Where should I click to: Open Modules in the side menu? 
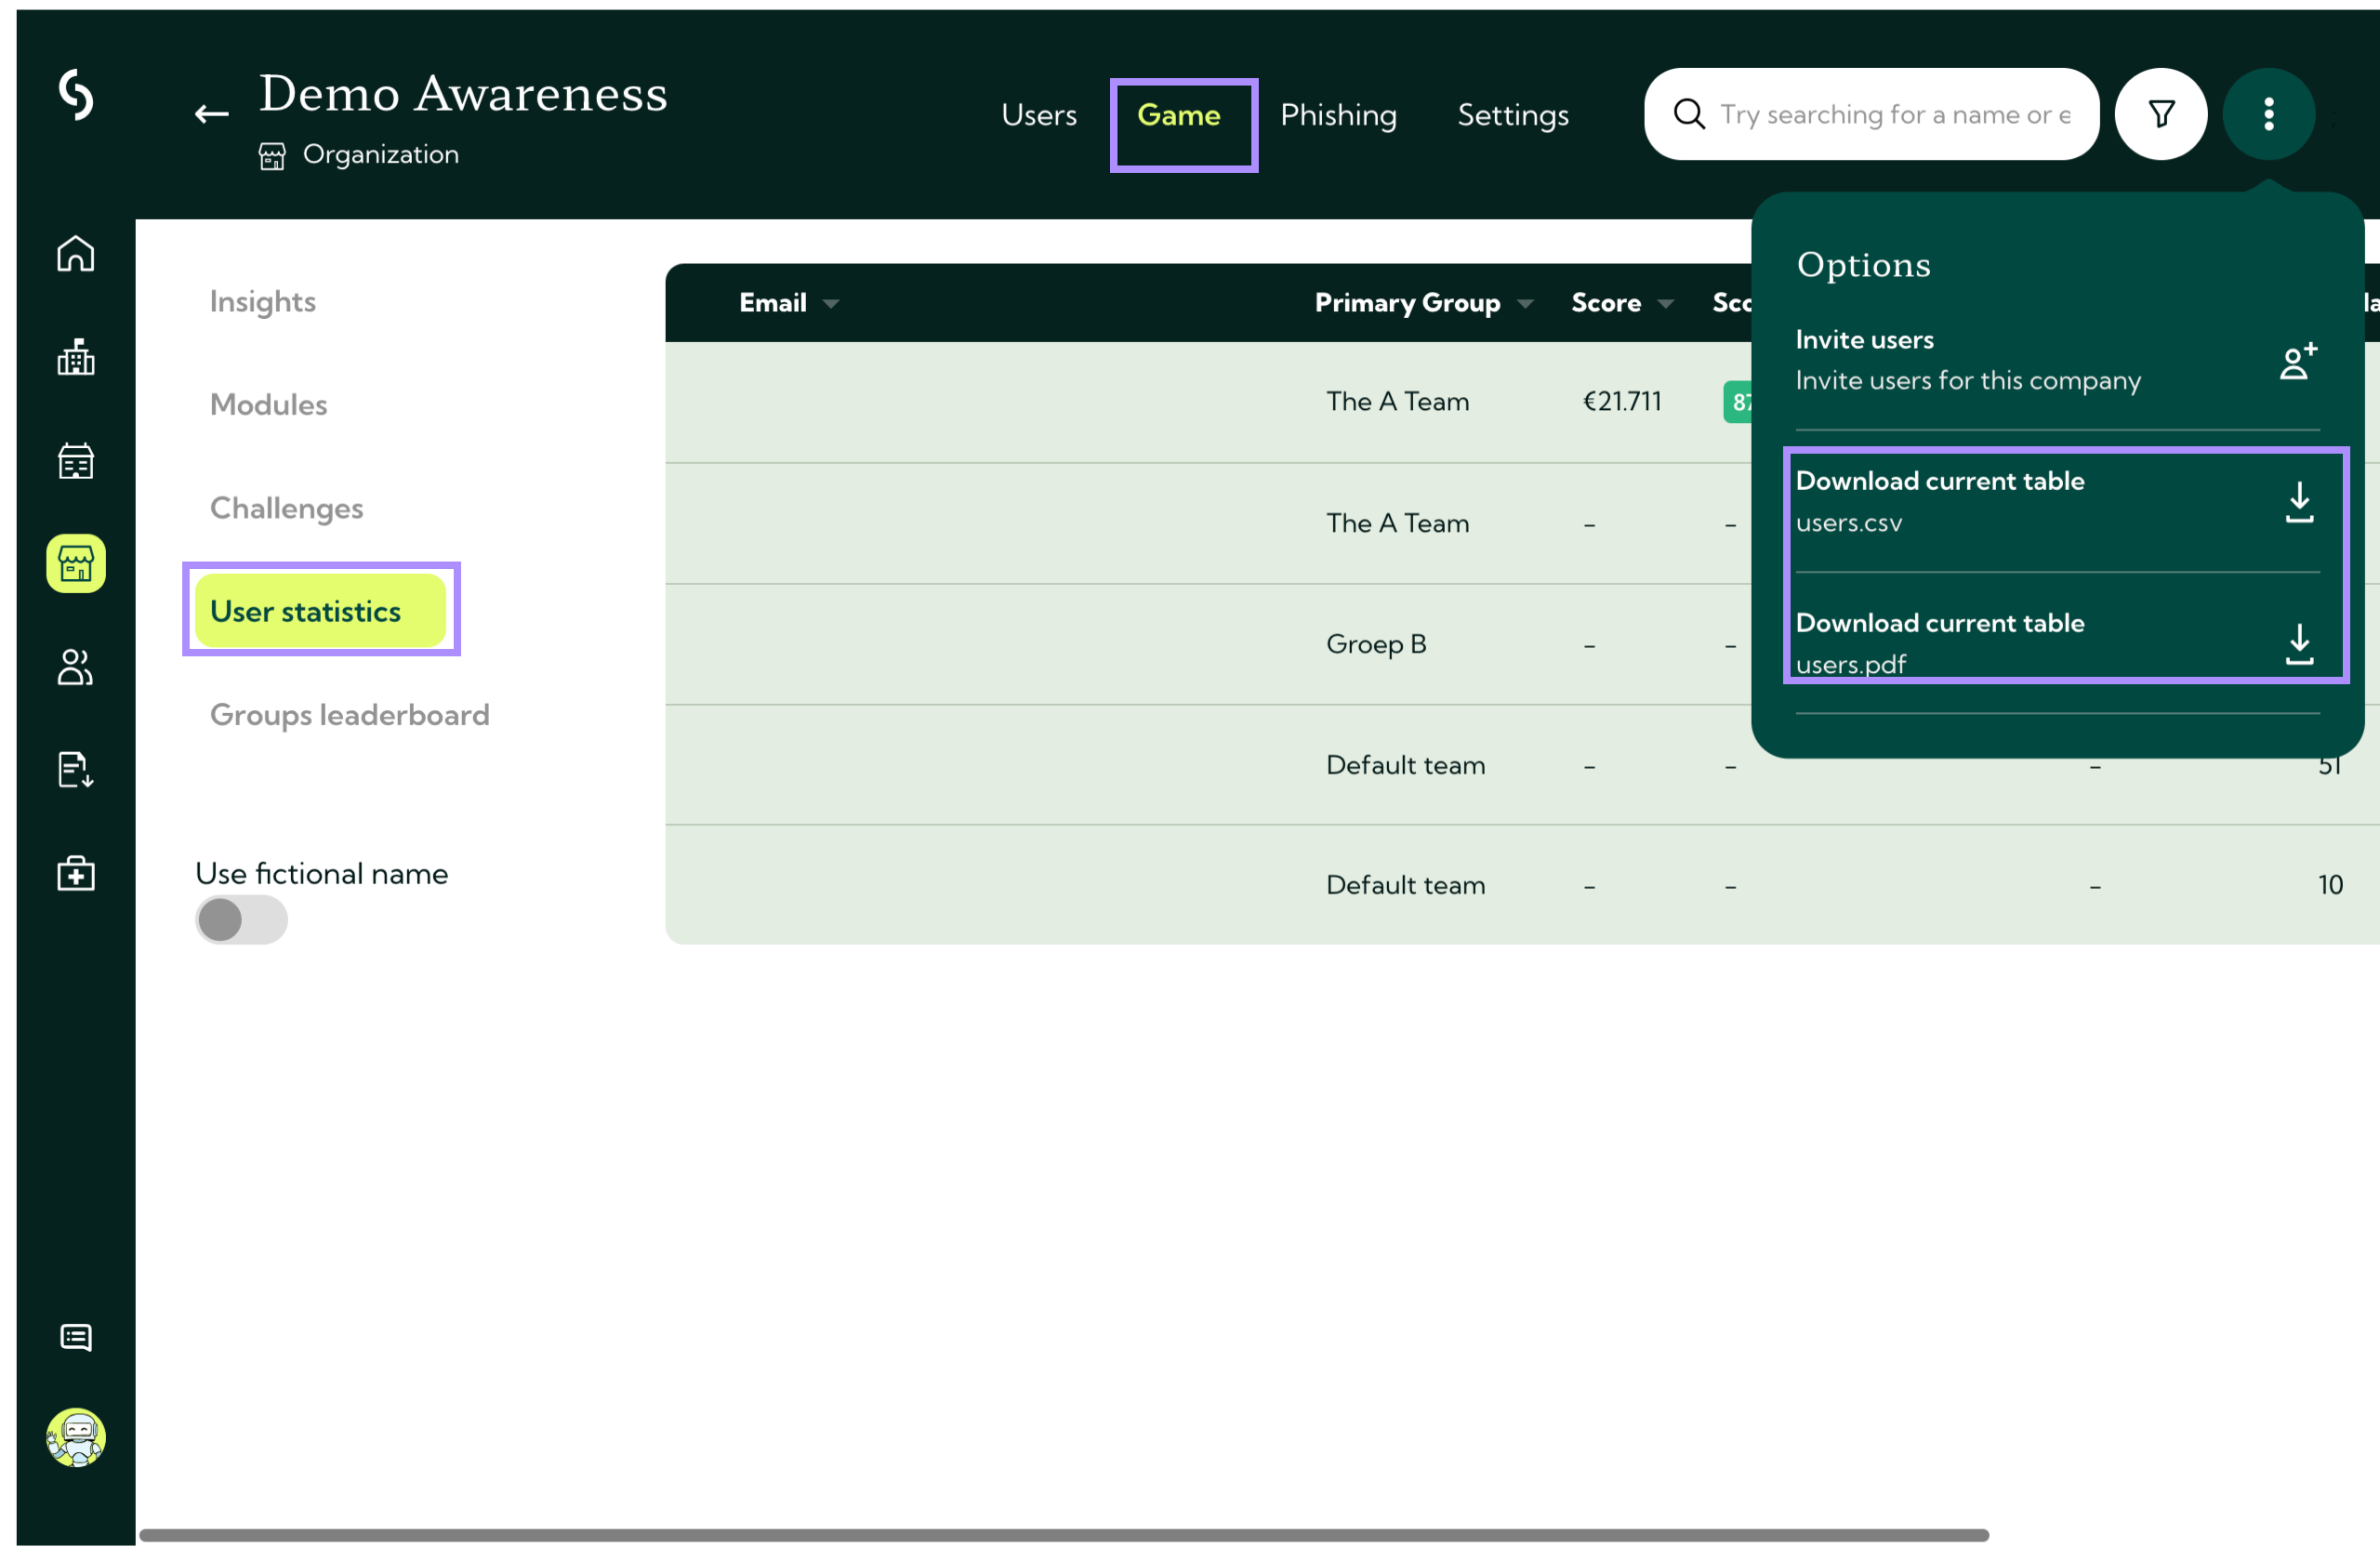(268, 404)
